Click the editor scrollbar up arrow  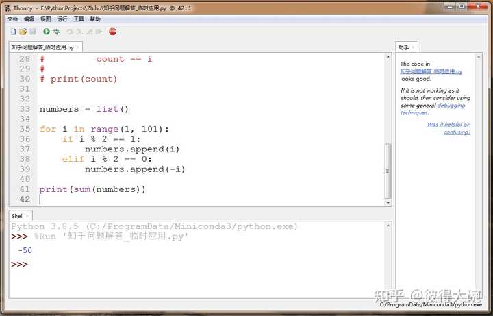tap(388, 57)
